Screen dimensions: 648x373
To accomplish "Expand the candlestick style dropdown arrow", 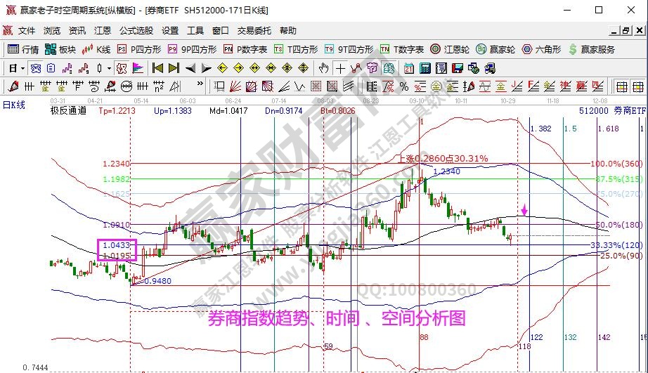I will tap(108, 68).
